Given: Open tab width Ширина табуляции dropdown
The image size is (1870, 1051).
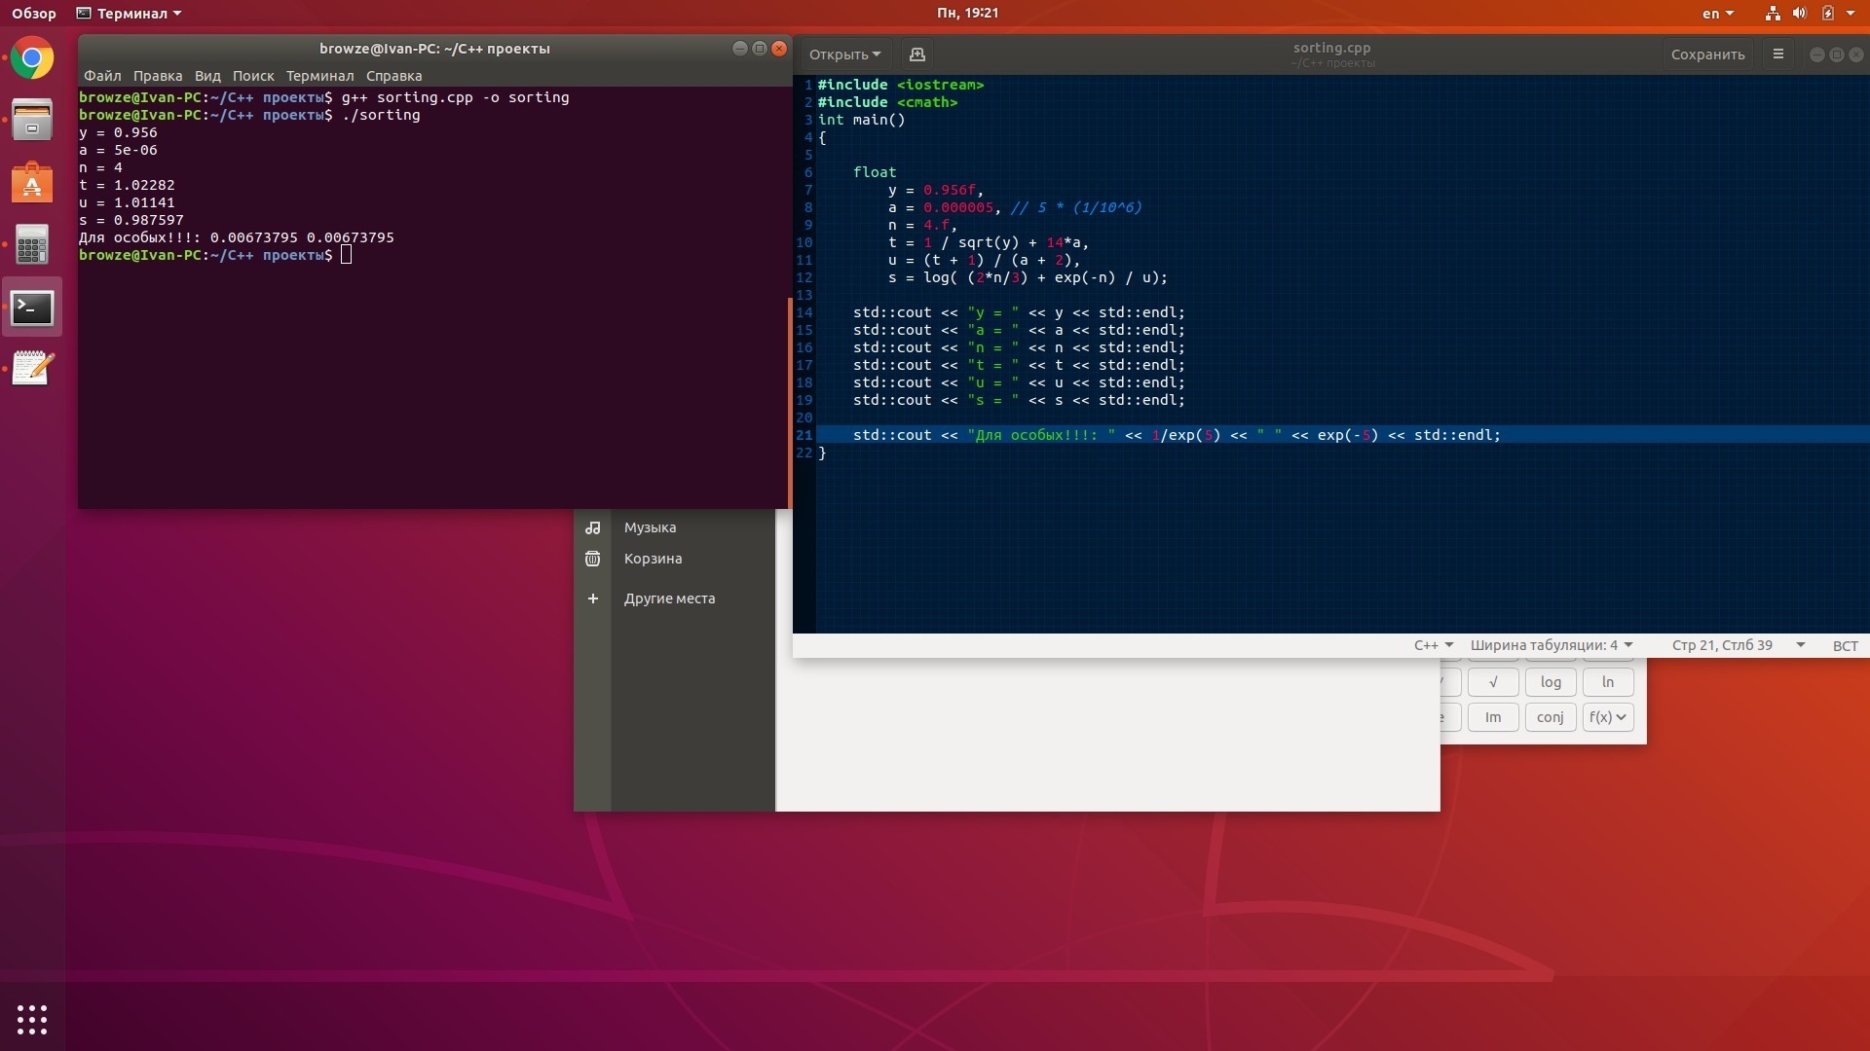Looking at the screenshot, I should pyautogui.click(x=1551, y=645).
